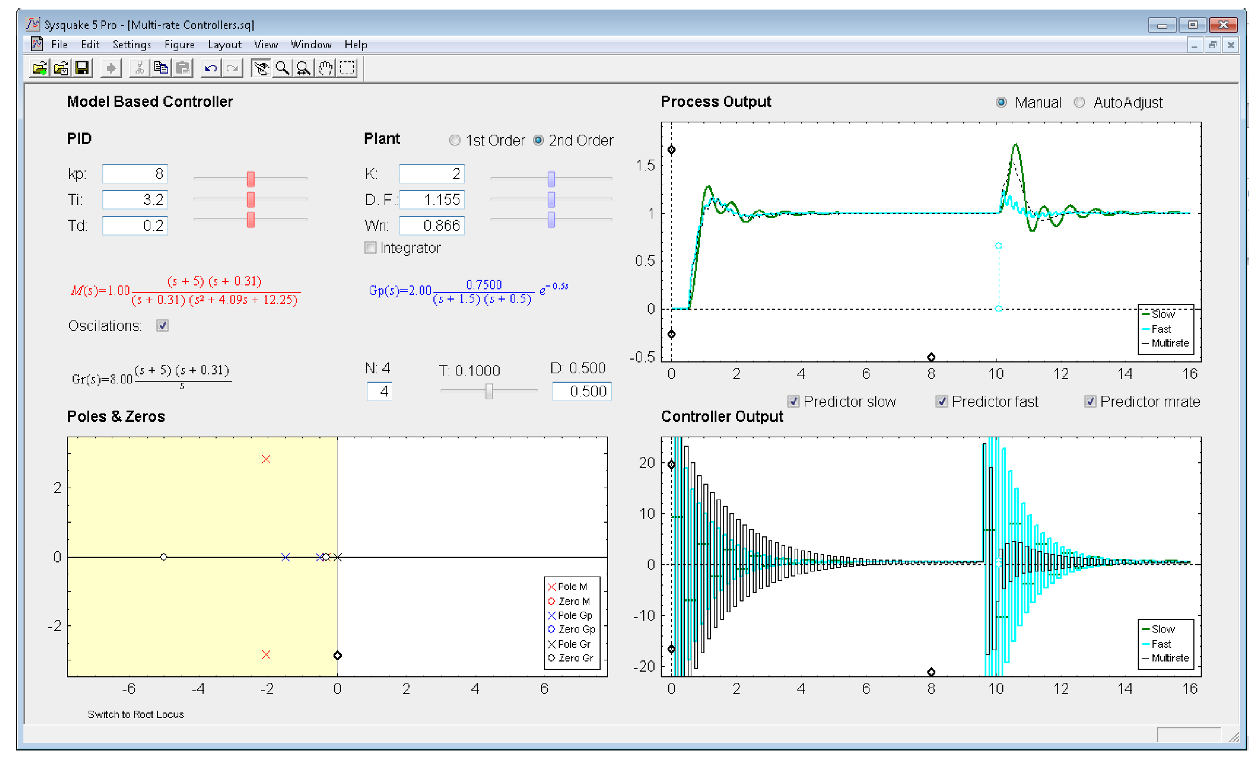This screenshot has height=767, width=1259.
Task: Click the Ti value input field
Action: (x=135, y=200)
